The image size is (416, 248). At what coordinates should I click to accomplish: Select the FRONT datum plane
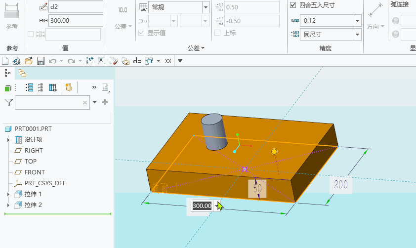[35, 172]
